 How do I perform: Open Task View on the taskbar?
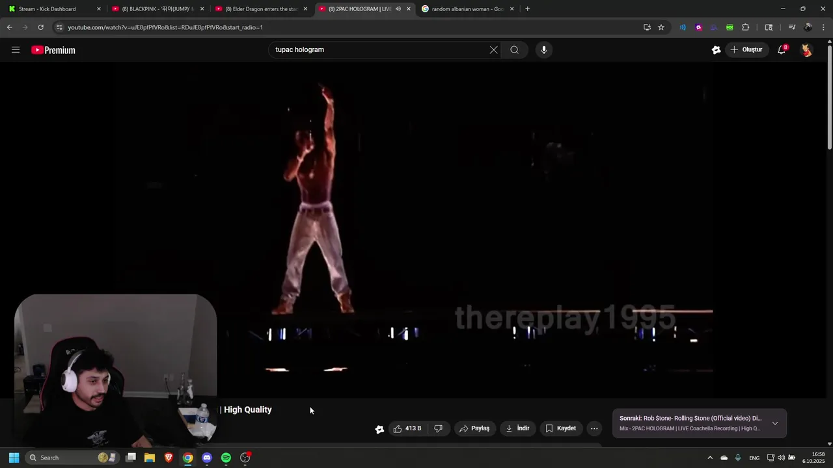click(x=131, y=458)
